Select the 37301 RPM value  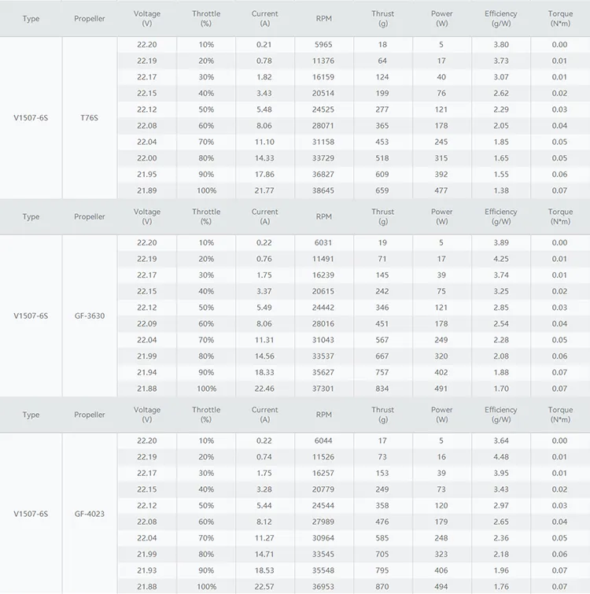[323, 389]
